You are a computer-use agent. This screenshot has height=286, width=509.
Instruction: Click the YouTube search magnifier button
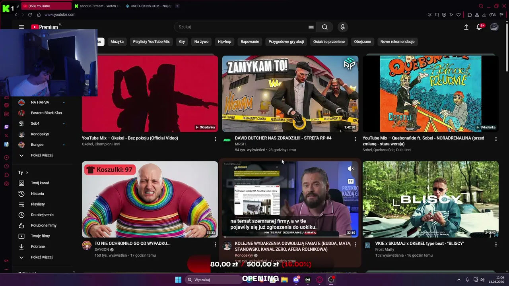[325, 27]
